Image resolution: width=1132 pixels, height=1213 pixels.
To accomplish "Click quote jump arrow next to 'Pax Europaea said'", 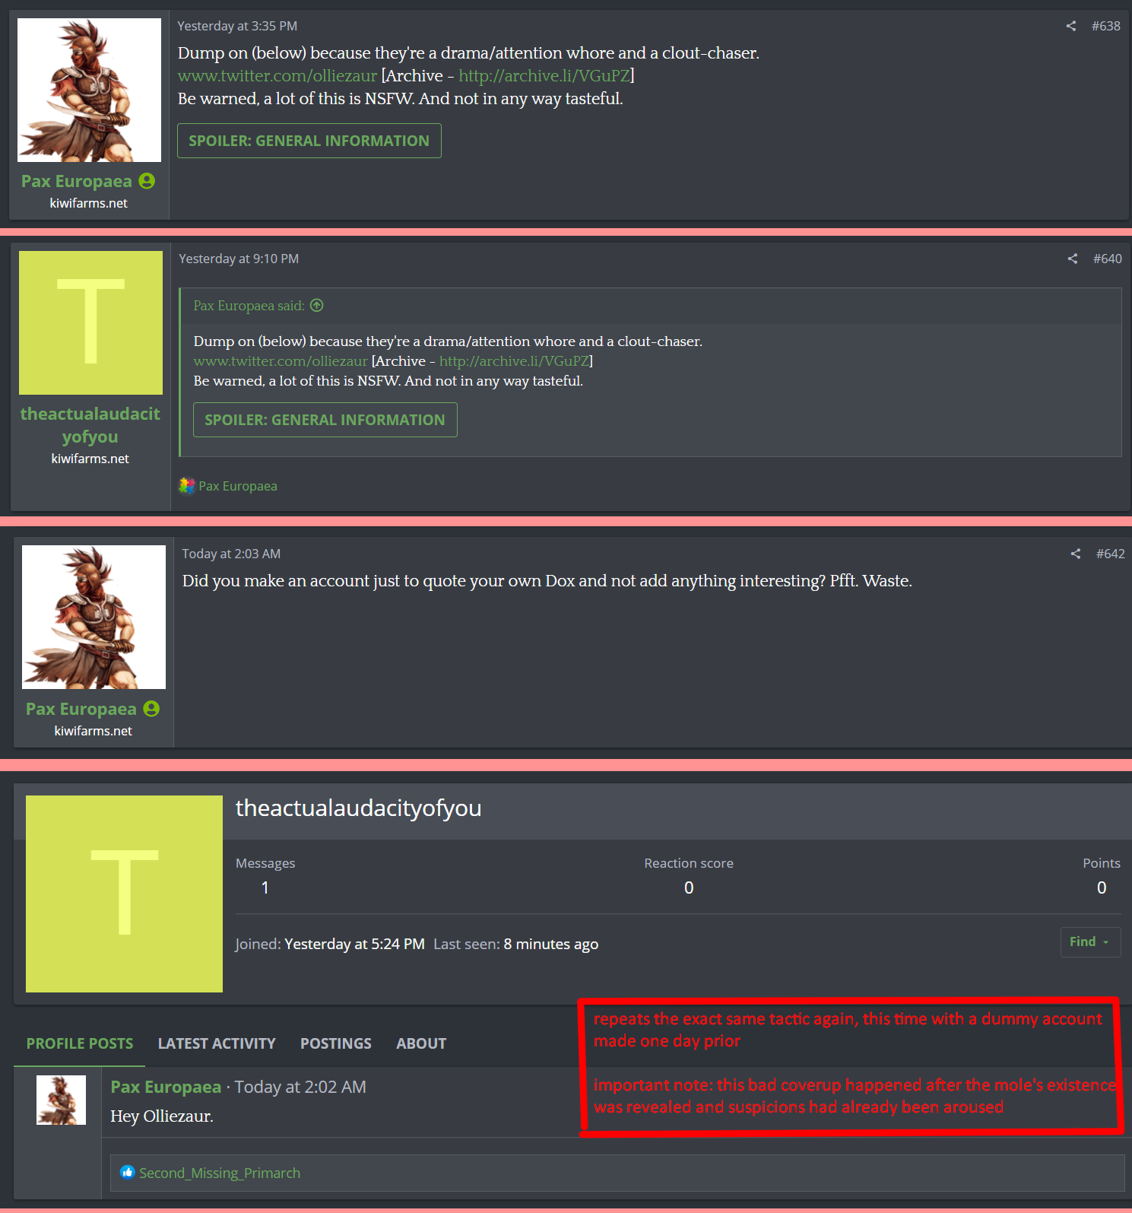I will (317, 305).
